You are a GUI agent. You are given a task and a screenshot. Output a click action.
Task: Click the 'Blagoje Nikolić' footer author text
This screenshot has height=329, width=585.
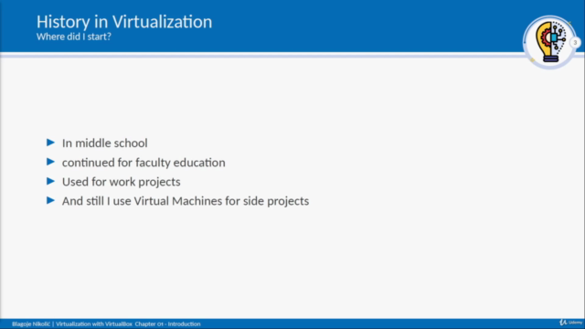tap(31, 324)
